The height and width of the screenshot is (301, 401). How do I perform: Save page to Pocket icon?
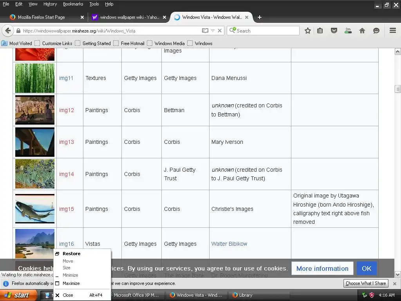[334, 31]
